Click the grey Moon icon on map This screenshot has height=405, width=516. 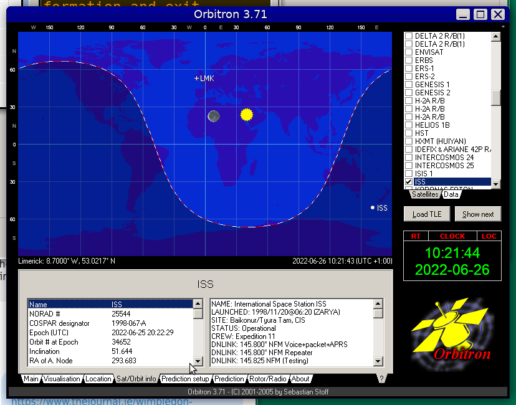(214, 116)
